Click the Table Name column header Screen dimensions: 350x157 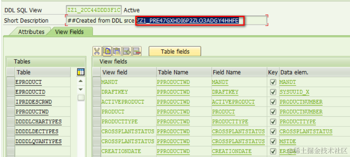(x=184, y=72)
